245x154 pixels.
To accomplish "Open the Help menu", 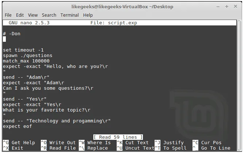I will click(88, 15).
